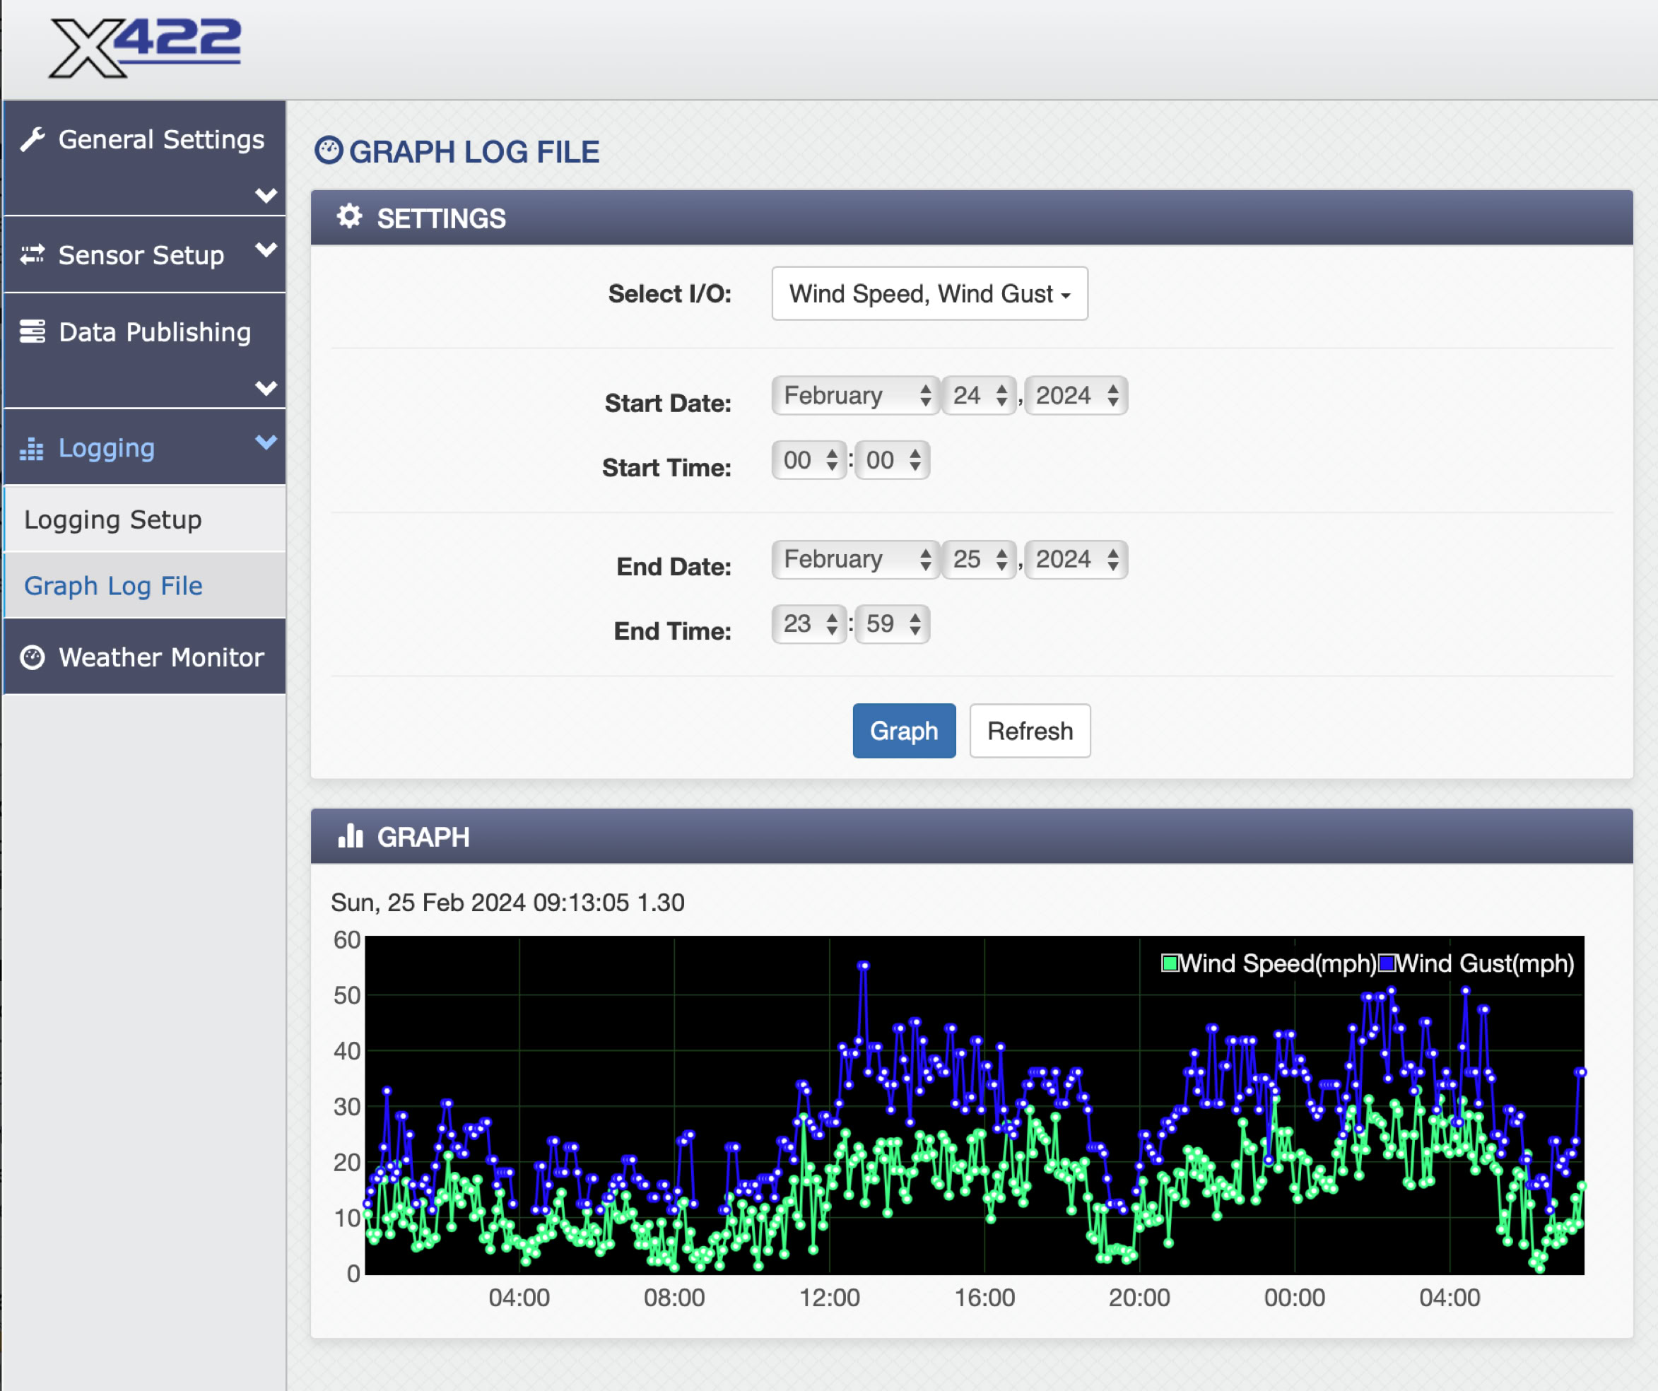1658x1391 pixels.
Task: Open the Start Date month dropdown
Action: [x=856, y=396]
